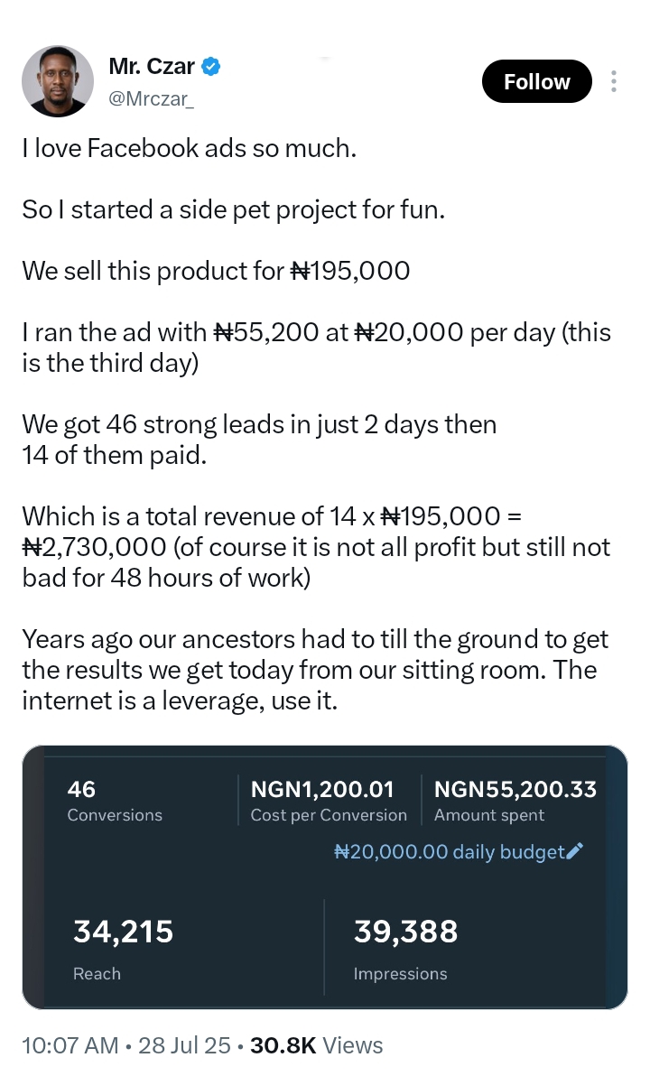Select the 46 Conversions metric

pos(115,800)
